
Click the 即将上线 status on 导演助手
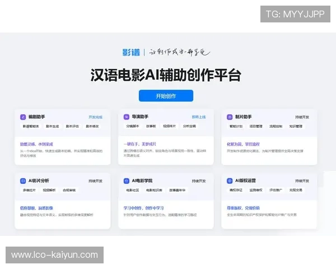(199, 117)
